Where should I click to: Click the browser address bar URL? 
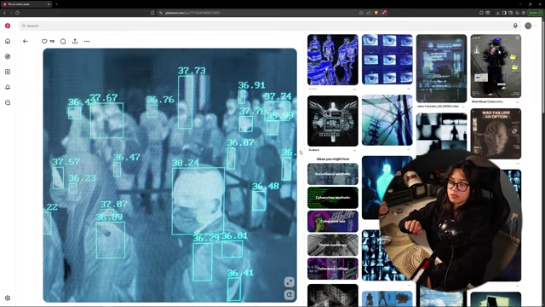click(192, 13)
